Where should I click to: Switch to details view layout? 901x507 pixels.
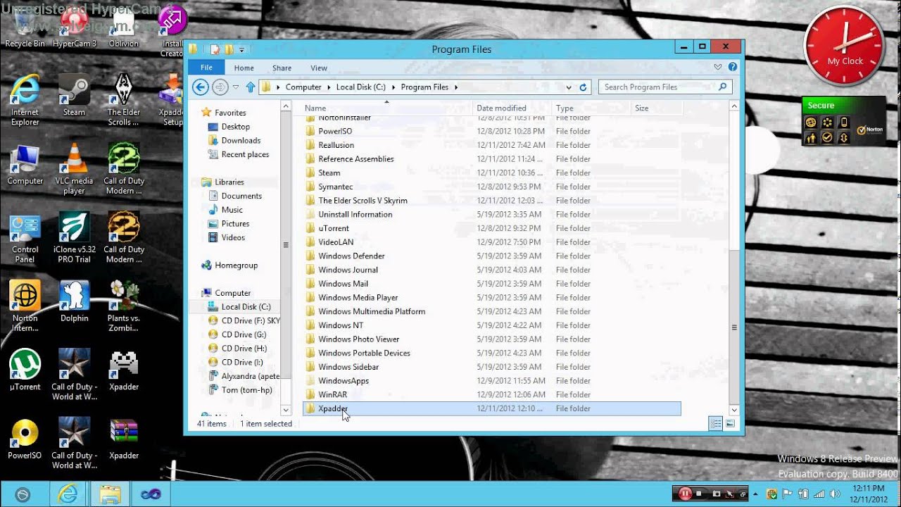click(716, 423)
